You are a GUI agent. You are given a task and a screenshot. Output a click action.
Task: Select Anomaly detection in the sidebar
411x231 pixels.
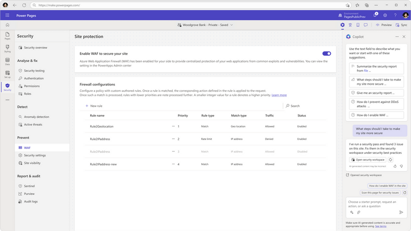pos(36,117)
